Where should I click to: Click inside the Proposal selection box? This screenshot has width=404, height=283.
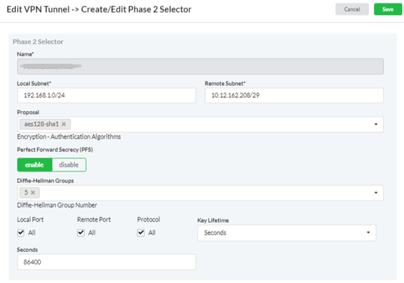pyautogui.click(x=217, y=124)
